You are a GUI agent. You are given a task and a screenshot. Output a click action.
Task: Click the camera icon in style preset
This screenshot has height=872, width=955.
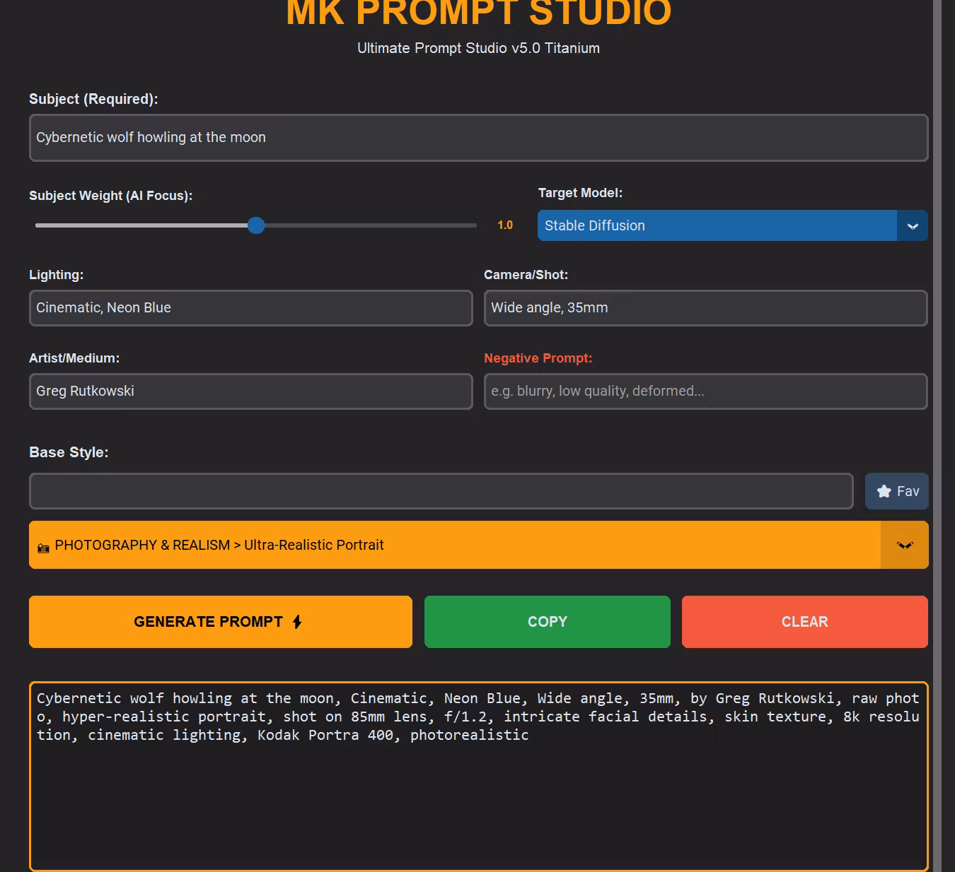pos(43,548)
